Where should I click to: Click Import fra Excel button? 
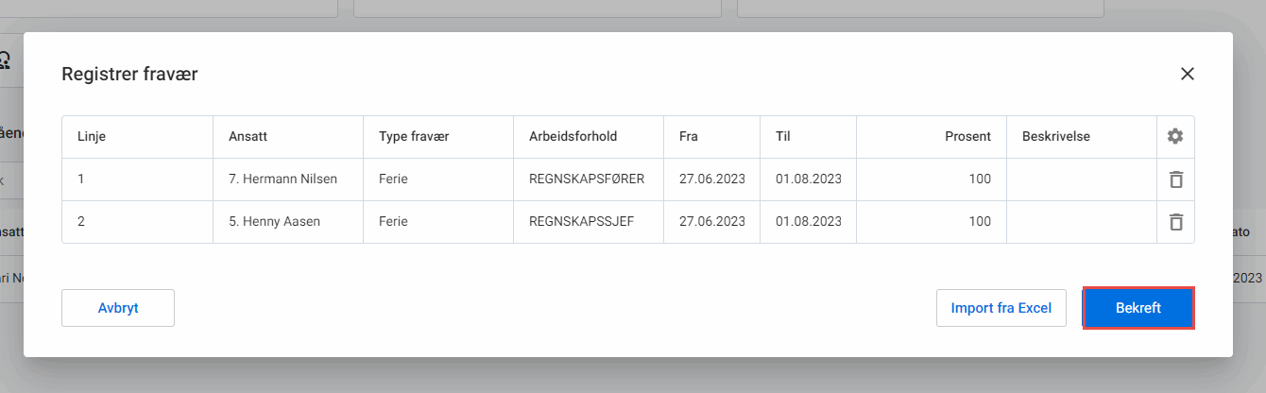[1001, 308]
